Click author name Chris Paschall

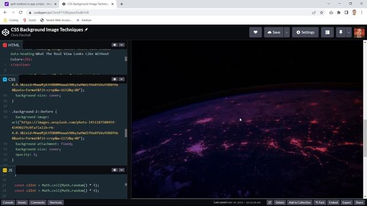(x=21, y=35)
